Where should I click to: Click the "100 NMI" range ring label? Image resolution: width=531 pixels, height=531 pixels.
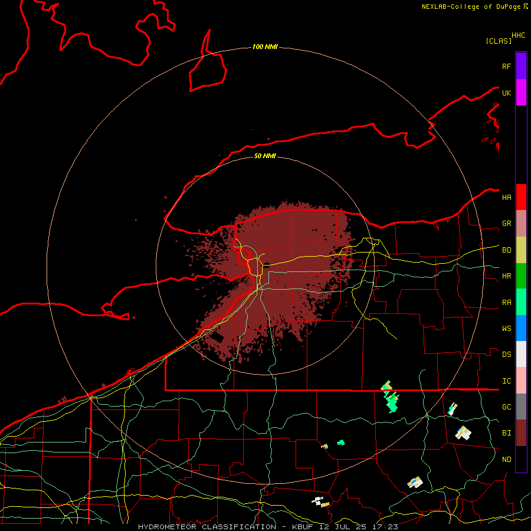click(x=265, y=47)
